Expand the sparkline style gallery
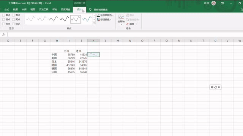Viewport: 243px width, 136px height. pos(94,23)
